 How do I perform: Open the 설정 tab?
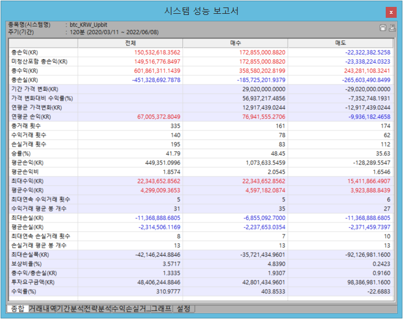click(x=184, y=309)
